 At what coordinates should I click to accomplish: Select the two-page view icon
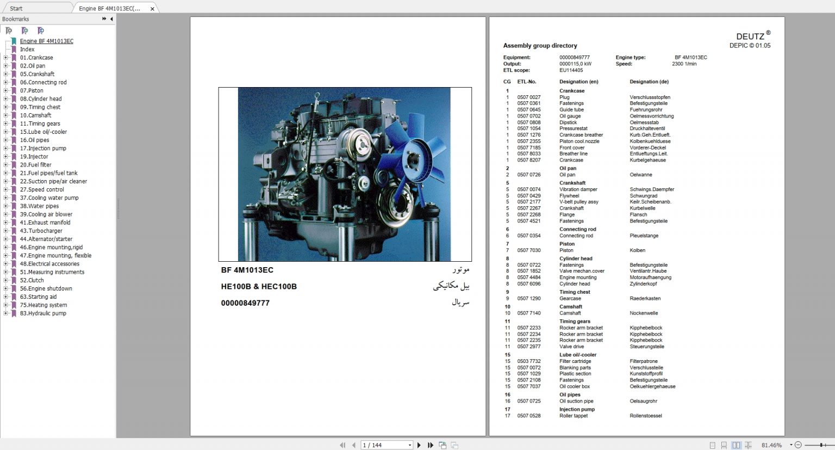(737, 445)
